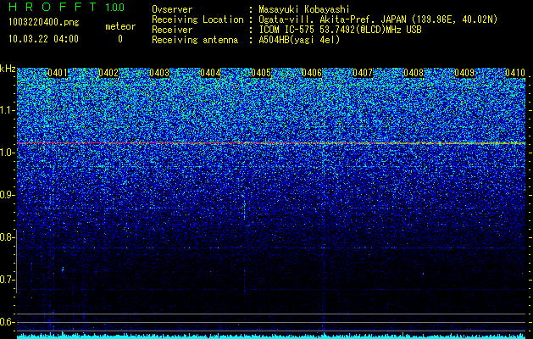Viewport: 533px width, 339px height.
Task: Click the ICOM IC-575 receiver value
Action: pos(340,30)
